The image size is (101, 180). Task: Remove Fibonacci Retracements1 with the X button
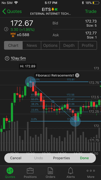pyautogui.click(x=78, y=76)
